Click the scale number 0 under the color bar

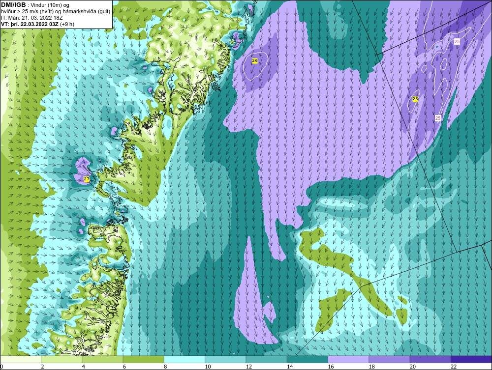point(2,367)
